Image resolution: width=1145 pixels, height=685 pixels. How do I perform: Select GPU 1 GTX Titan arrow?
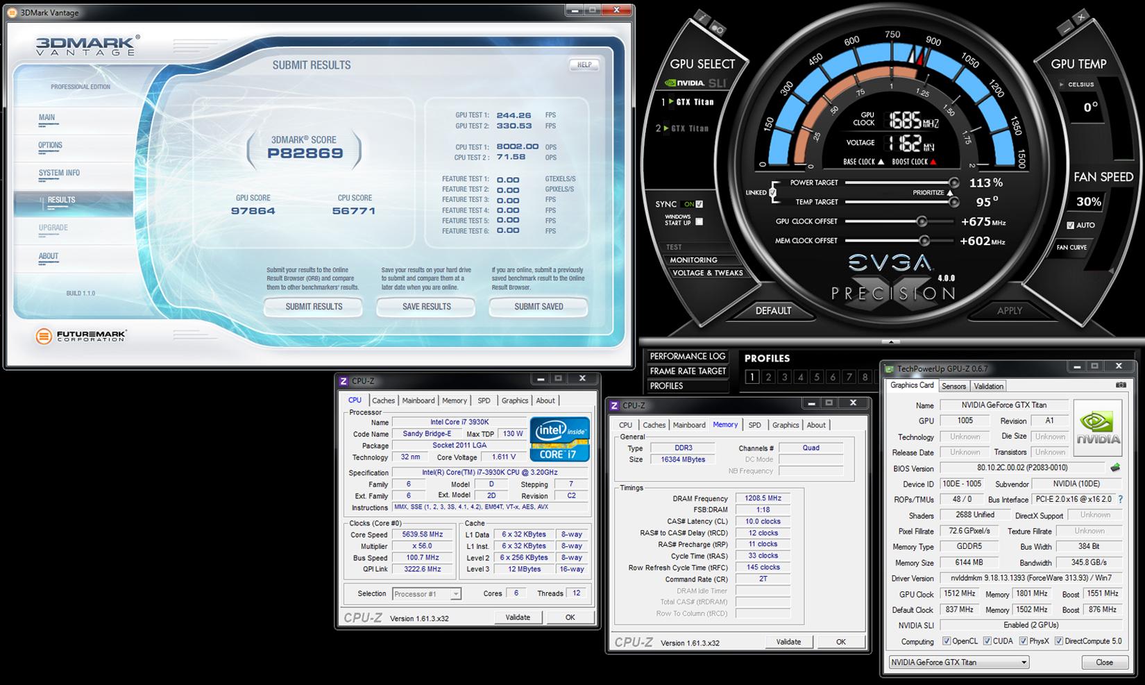pyautogui.click(x=671, y=101)
